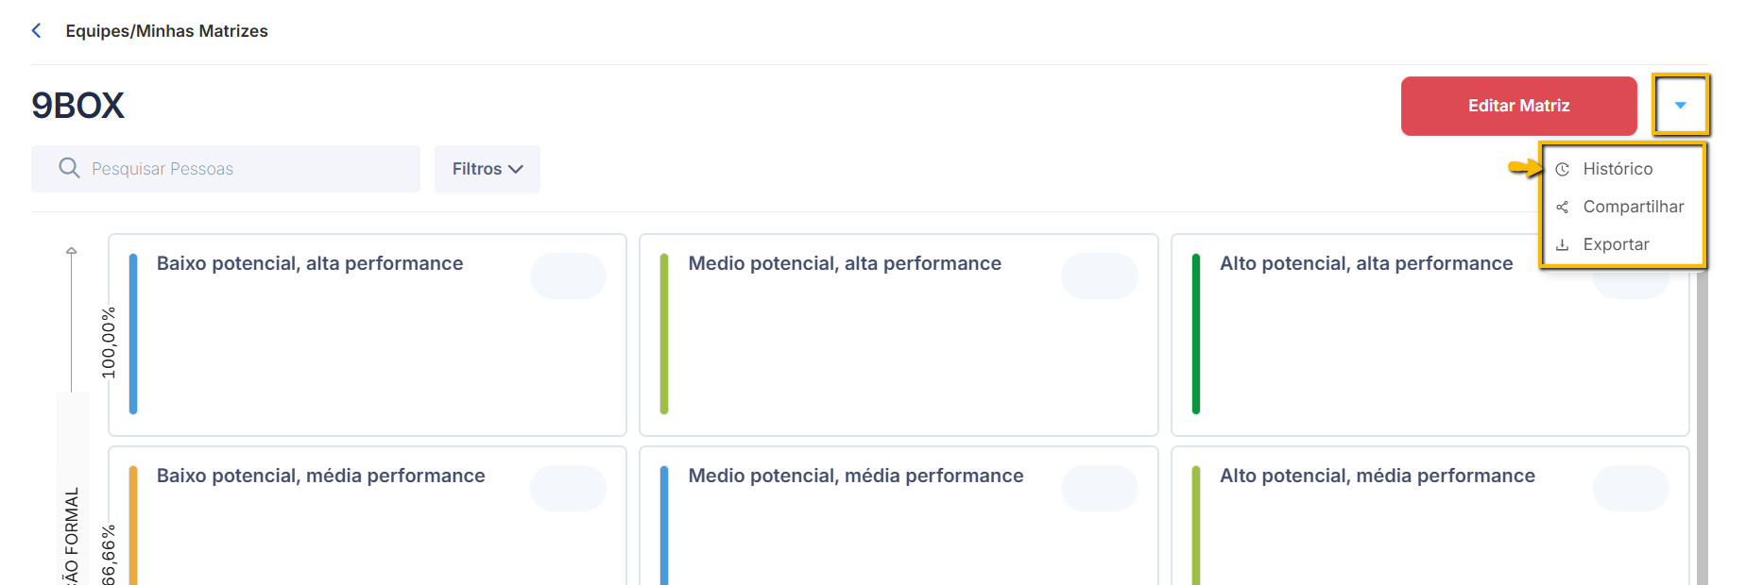Image resolution: width=1746 pixels, height=585 pixels.
Task: Click the count pill in Baixo potencial, alta performance
Action: click(568, 276)
